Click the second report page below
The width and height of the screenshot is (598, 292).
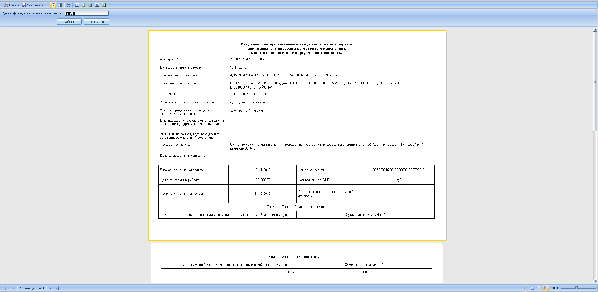pyautogui.click(x=297, y=263)
